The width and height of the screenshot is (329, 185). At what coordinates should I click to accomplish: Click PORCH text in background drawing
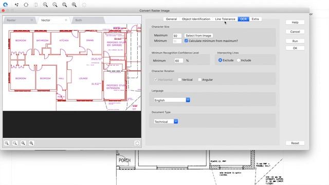coord(124,160)
